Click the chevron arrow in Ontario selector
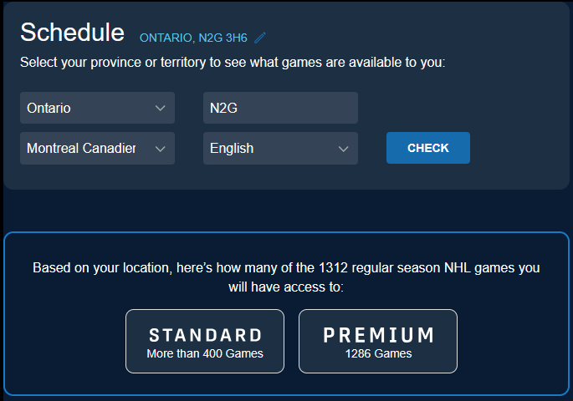 point(160,108)
